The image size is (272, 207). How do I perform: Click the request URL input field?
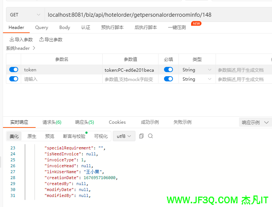click(156, 15)
